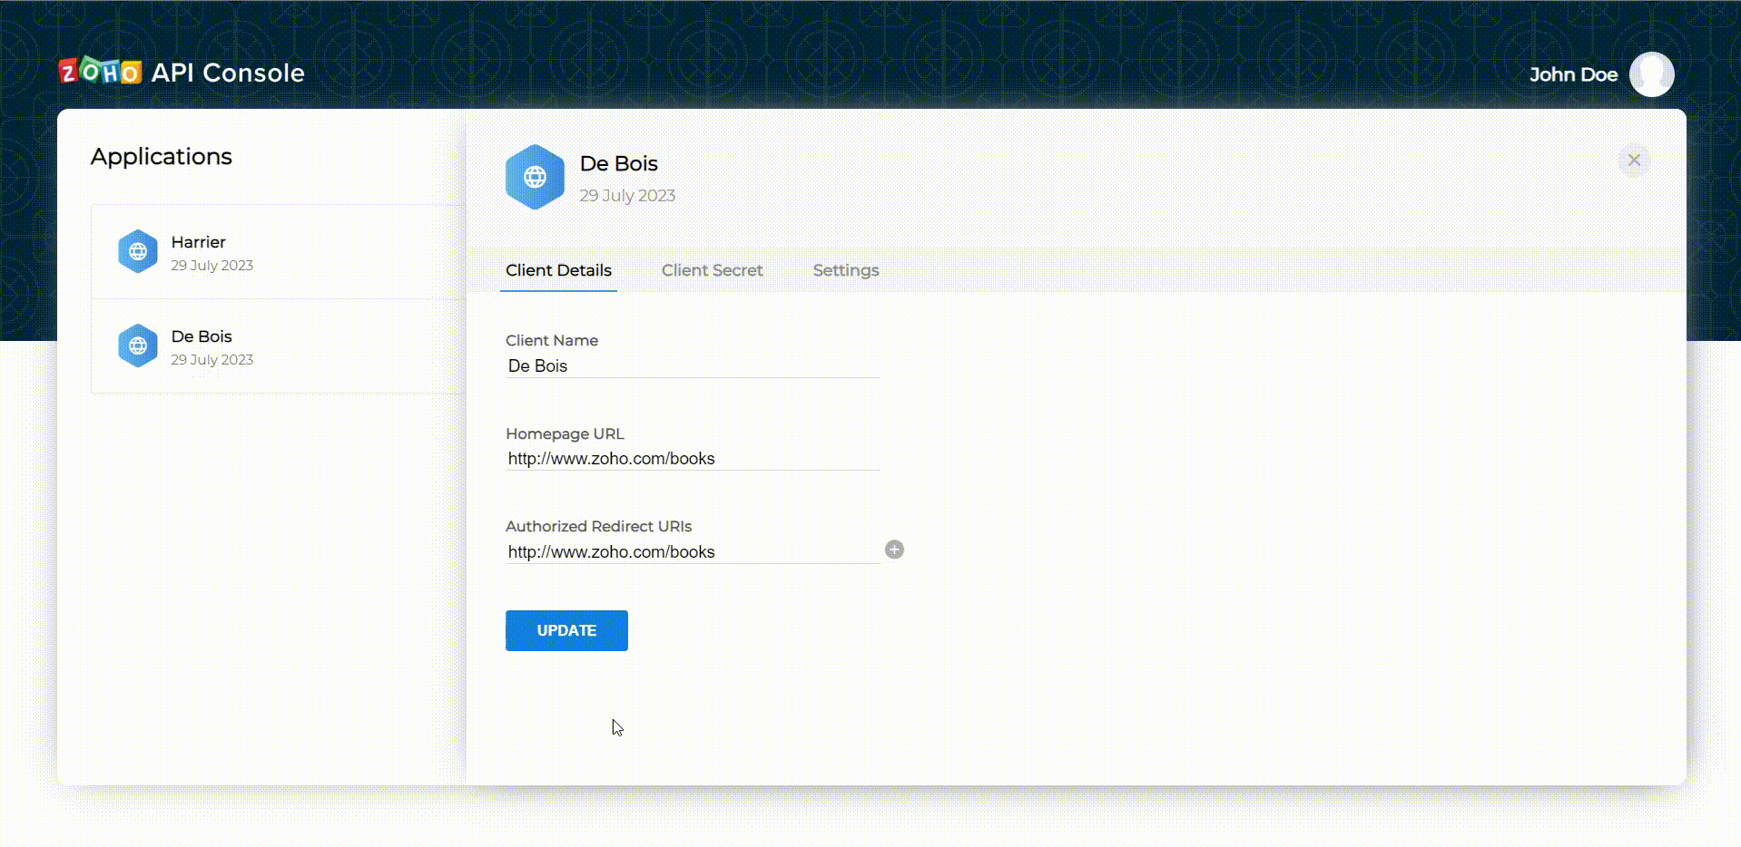
Task: Click the Authorized Redirect URIs text field
Action: point(692,552)
